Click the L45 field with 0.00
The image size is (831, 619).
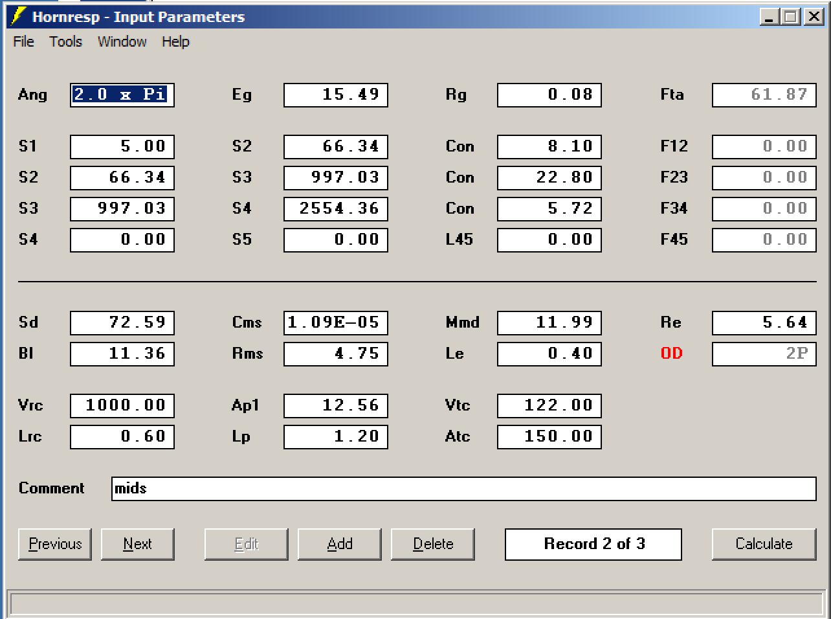549,240
